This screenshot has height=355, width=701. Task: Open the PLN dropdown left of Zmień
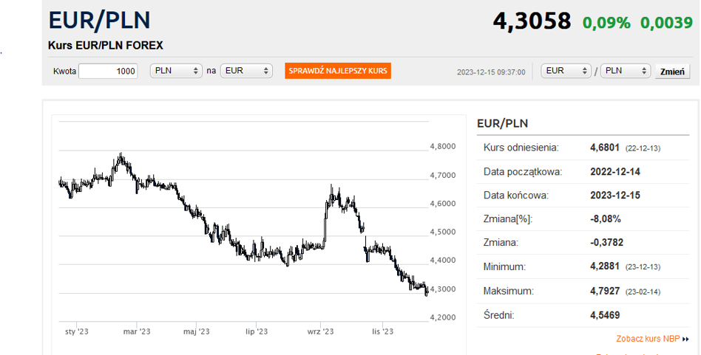pyautogui.click(x=626, y=71)
